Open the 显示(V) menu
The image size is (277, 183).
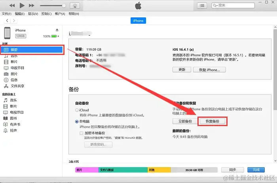pyautogui.click(x=33, y=14)
